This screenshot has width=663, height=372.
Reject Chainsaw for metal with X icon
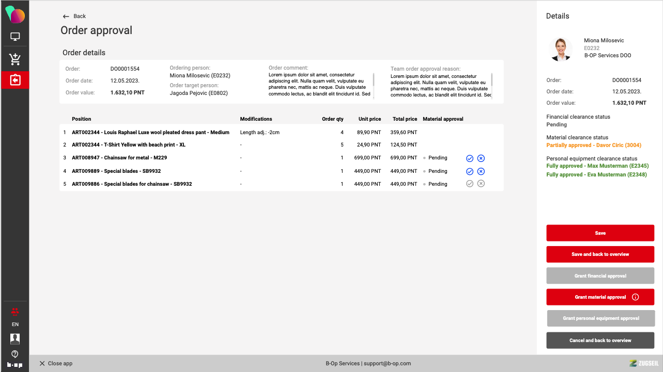[481, 158]
